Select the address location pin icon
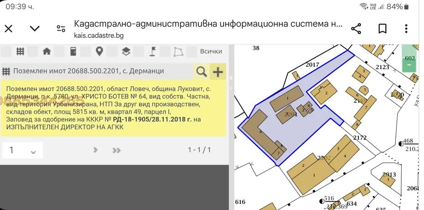This screenshot has height=210, width=424. click(x=99, y=51)
